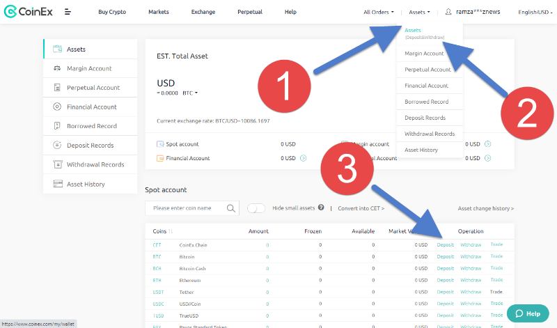Open Withdrawal Records in left sidebar
Viewport: 557px width, 328px height.
click(91, 164)
